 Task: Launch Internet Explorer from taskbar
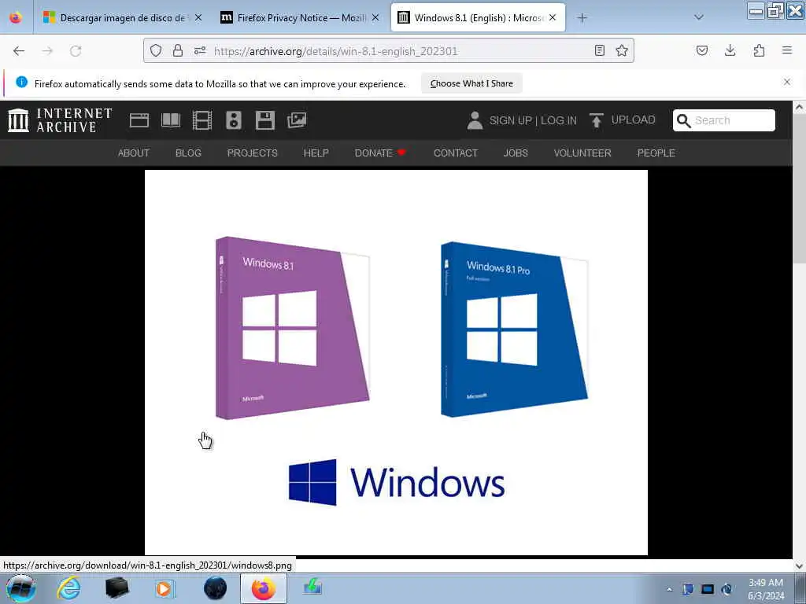[x=68, y=588]
